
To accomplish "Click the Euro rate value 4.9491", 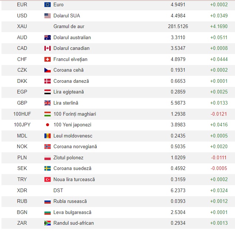I will coord(178,5).
